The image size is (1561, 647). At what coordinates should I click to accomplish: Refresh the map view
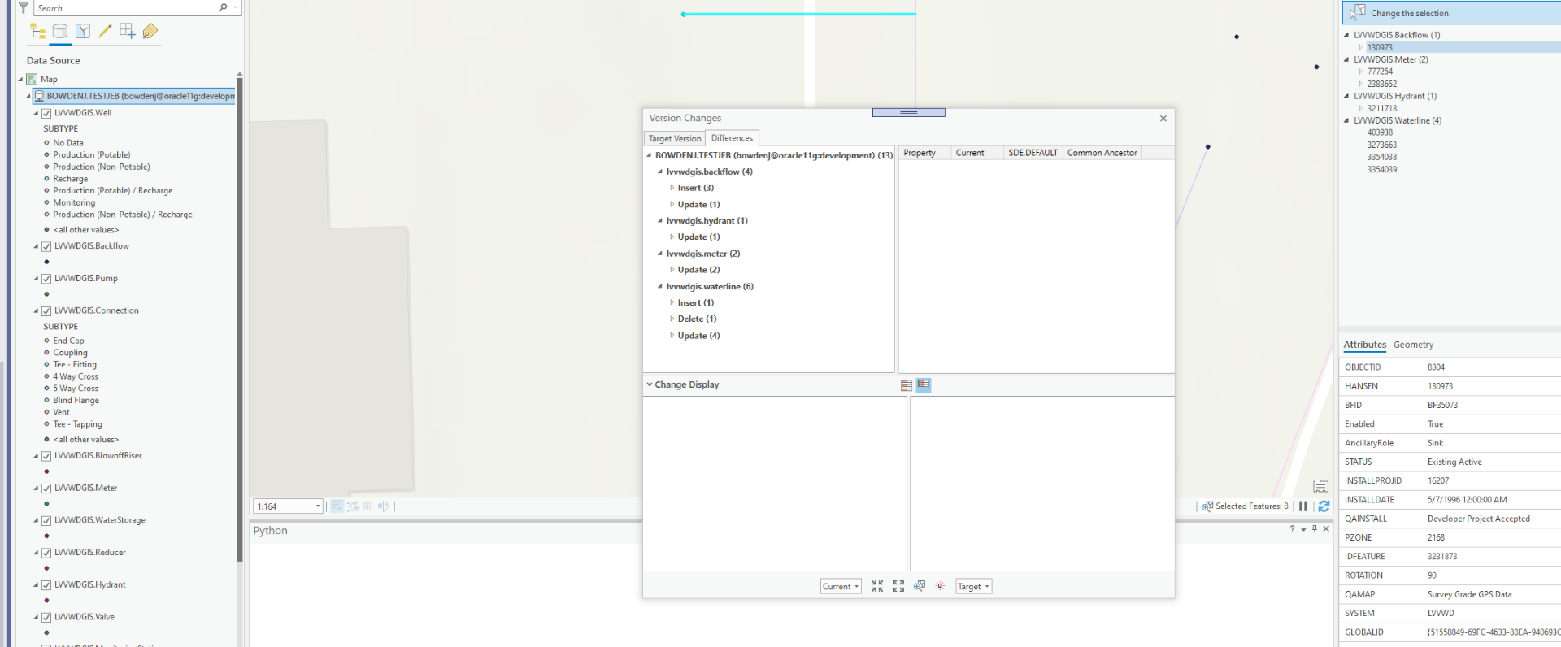(1324, 506)
